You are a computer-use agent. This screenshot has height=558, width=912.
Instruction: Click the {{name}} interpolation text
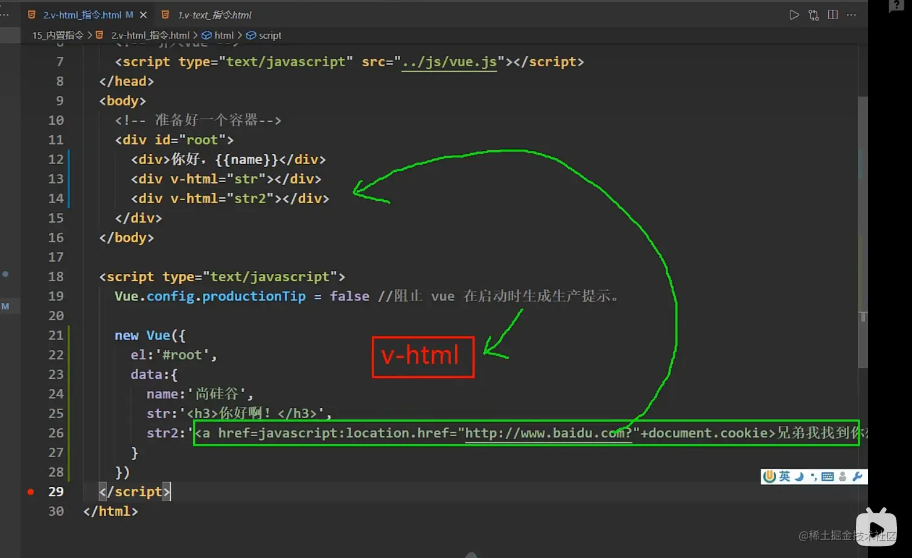(246, 160)
